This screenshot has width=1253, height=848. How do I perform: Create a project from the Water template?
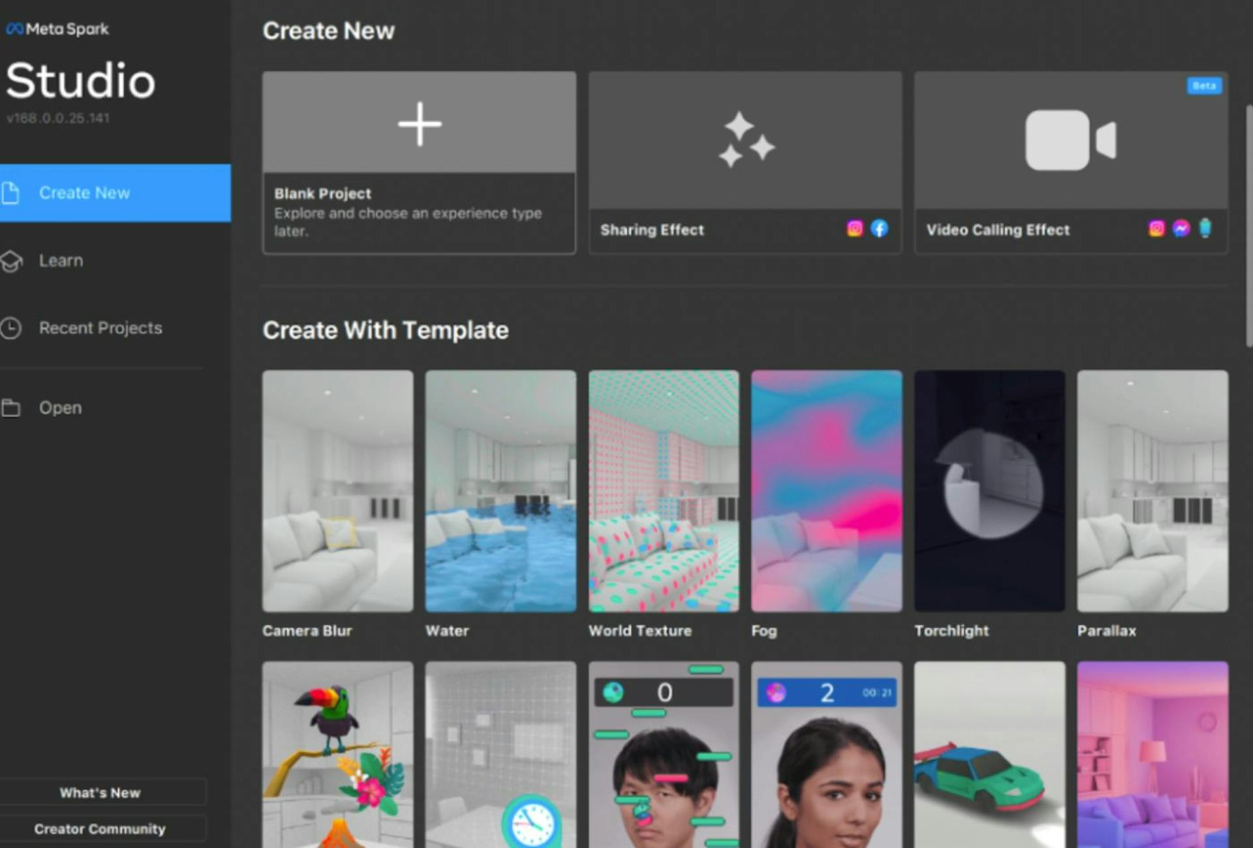[x=500, y=490]
